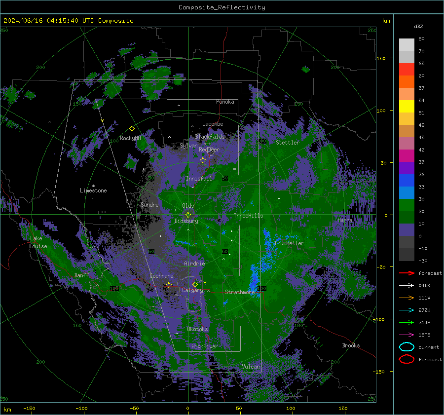The height and width of the screenshot is (415, 444).
Task: Click the HighRiver map label
Action: [205, 346]
